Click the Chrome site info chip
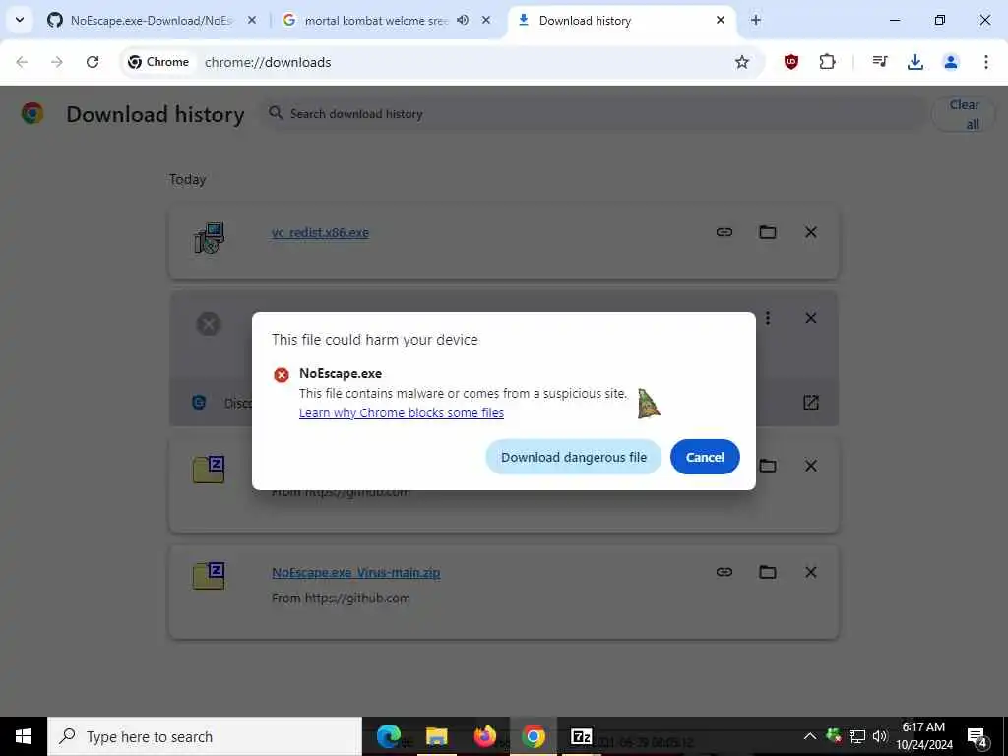 click(158, 62)
